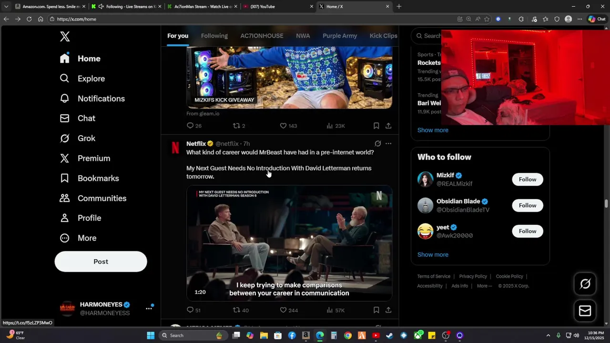610x343 pixels.
Task: Follow yeet @Awk20000
Action: pyautogui.click(x=528, y=231)
